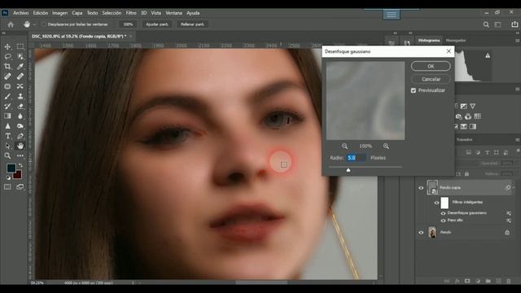This screenshot has height=293, width=521.
Task: Open the Filtro menu
Action: pyautogui.click(x=131, y=13)
